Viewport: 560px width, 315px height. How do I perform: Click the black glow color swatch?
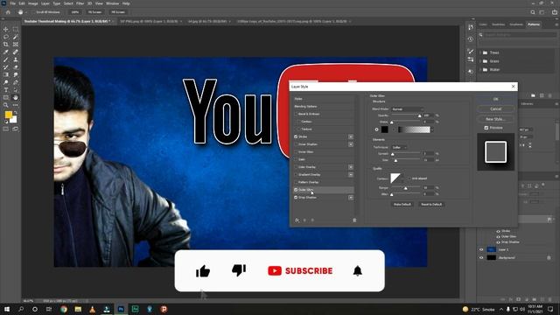coord(385,129)
